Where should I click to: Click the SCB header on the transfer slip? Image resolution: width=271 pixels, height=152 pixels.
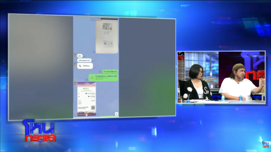[x=86, y=84]
